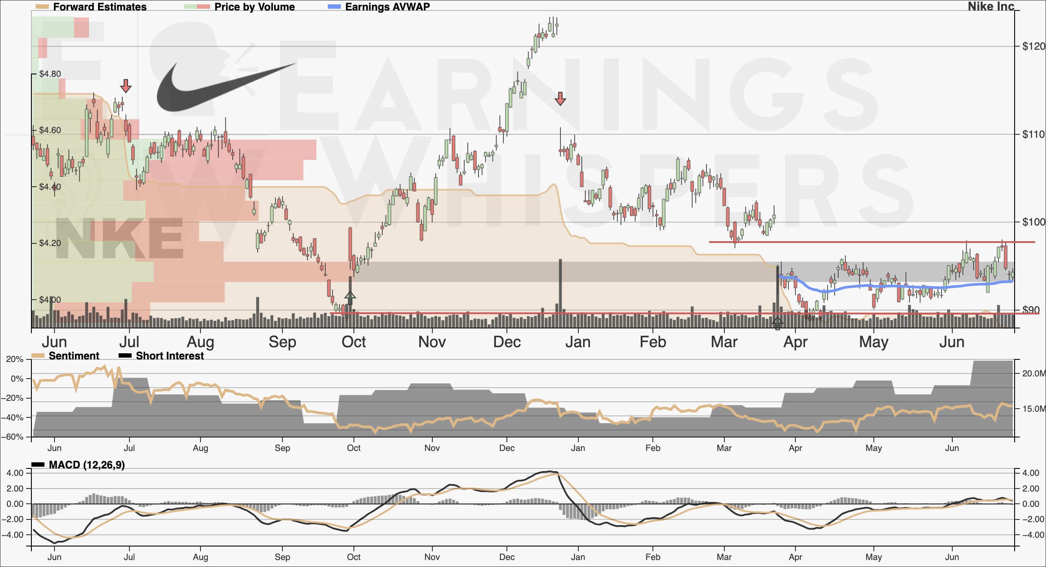The width and height of the screenshot is (1046, 567).
Task: Click the Sentiment legend color swatch
Action: tap(38, 356)
